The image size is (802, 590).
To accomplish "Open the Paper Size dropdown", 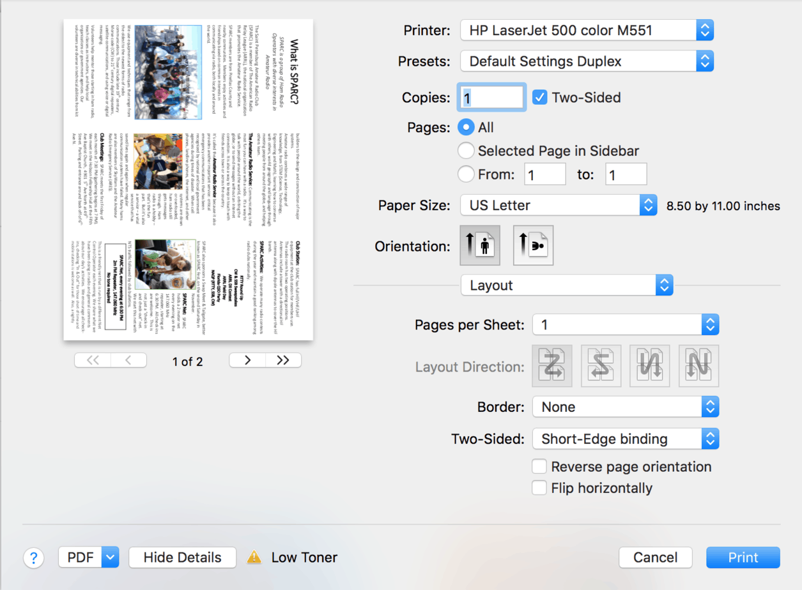I will click(x=559, y=206).
